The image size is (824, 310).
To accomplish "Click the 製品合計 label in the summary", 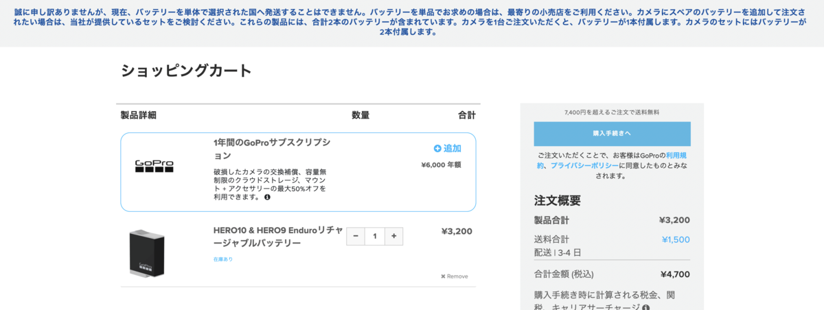I will (551, 220).
